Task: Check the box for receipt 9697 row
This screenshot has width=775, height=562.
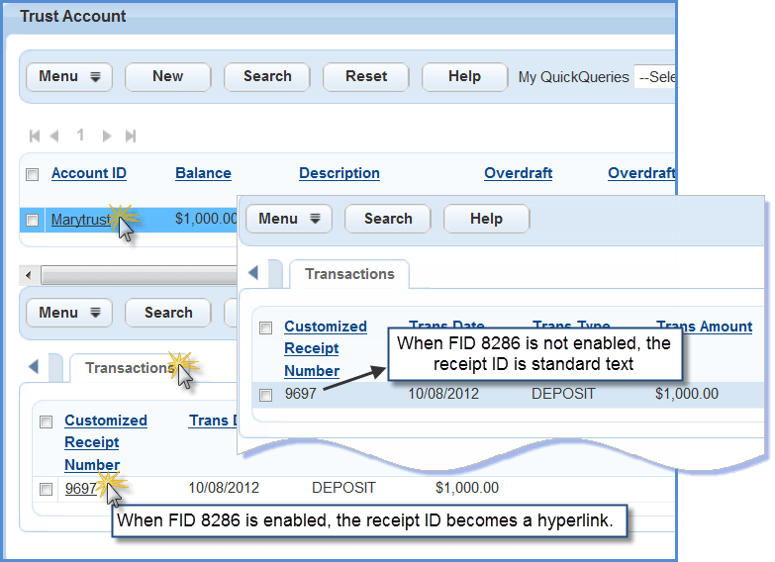Action: click(x=47, y=489)
